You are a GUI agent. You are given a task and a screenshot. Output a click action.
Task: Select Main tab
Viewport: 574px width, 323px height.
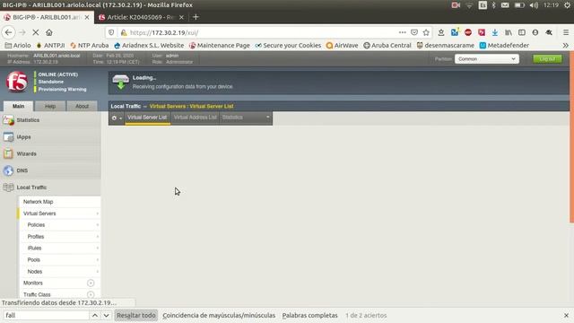(18, 106)
